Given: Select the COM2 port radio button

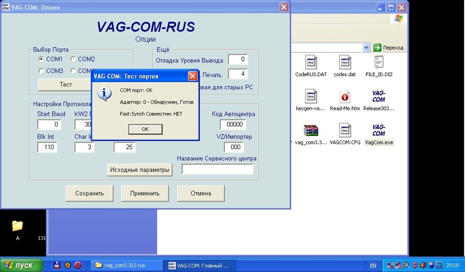Looking at the screenshot, I should coord(73,59).
